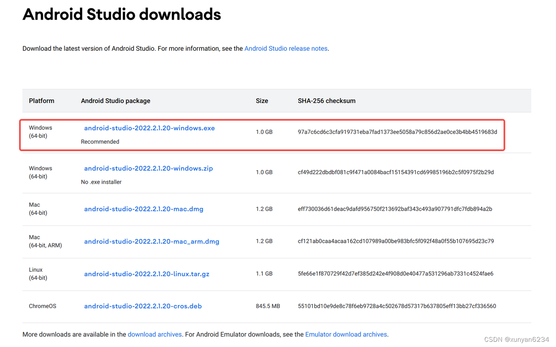Open the Android Studio release notes link
This screenshot has width=556, height=347.
pyautogui.click(x=286, y=49)
